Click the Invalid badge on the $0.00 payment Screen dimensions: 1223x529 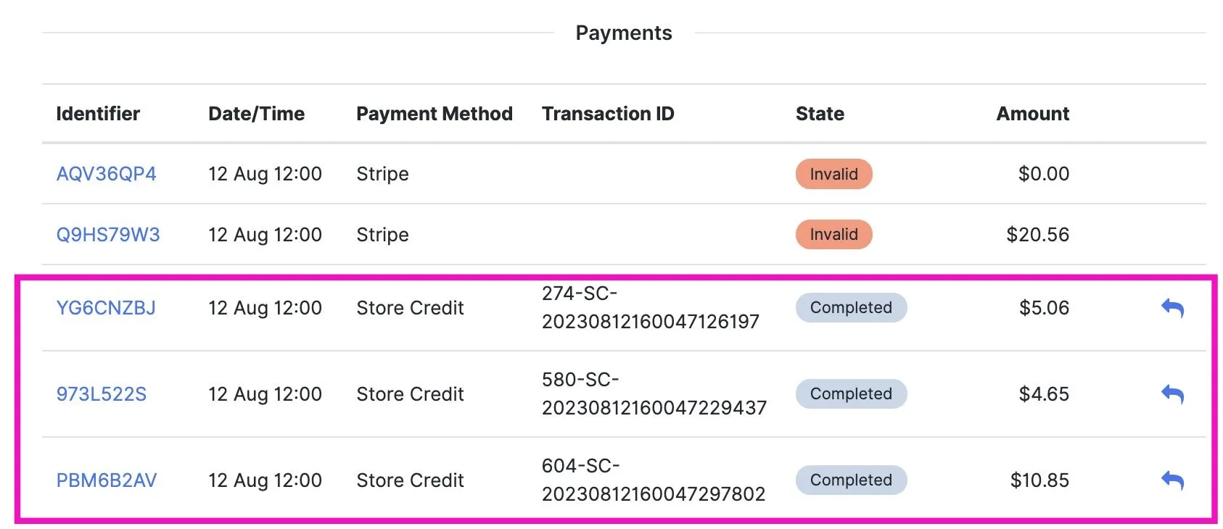coord(833,174)
